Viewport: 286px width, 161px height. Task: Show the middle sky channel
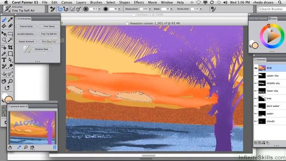point(256,83)
